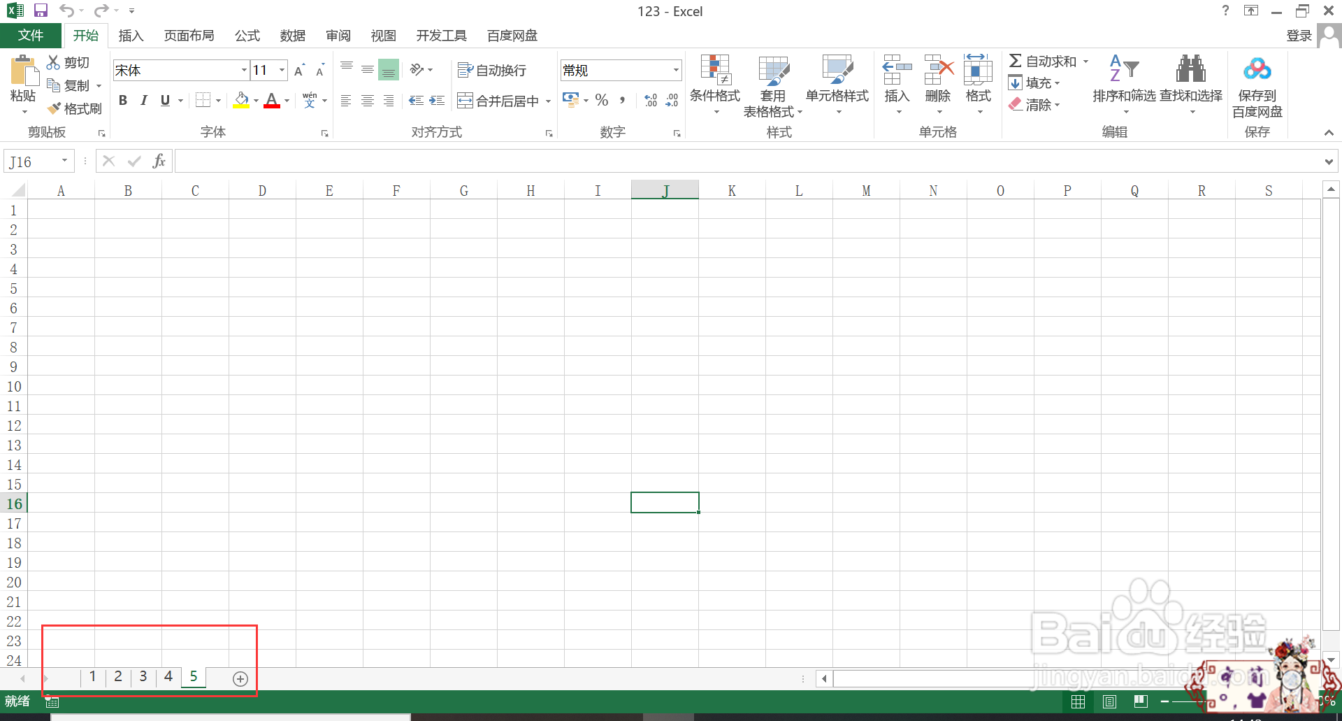Open the AutoSum dropdown arrow

click(1085, 62)
